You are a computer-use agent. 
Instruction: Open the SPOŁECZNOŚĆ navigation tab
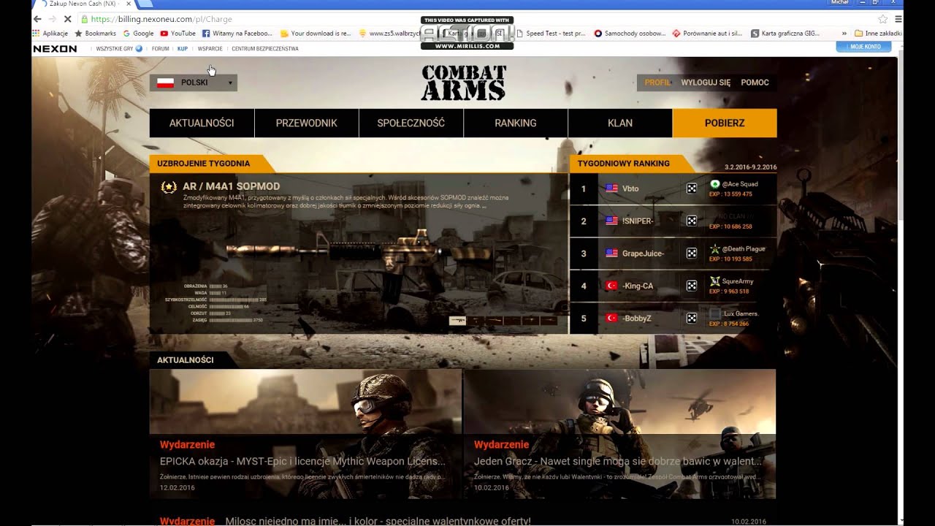411,123
